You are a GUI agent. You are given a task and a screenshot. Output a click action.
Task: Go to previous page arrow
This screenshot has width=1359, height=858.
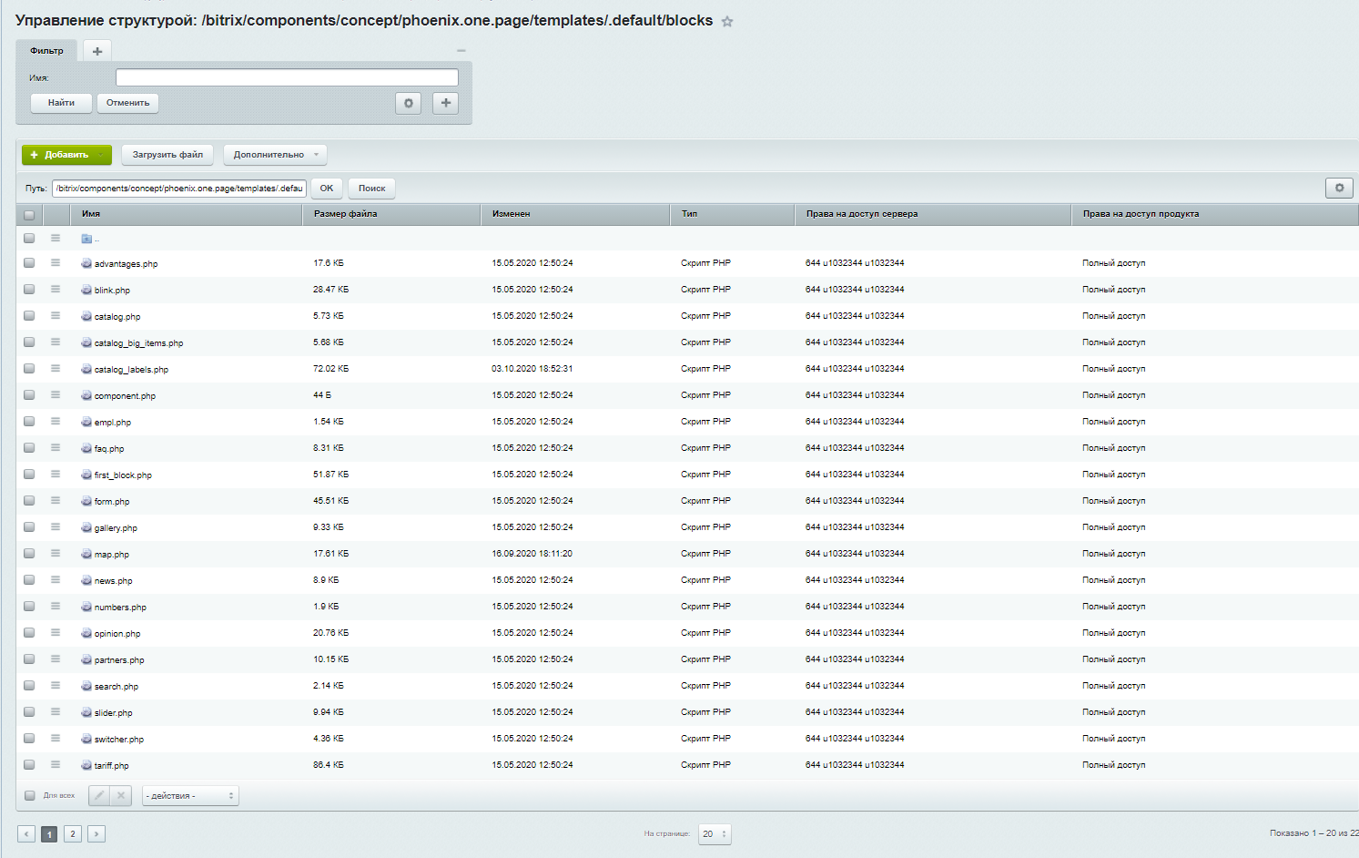pos(26,833)
